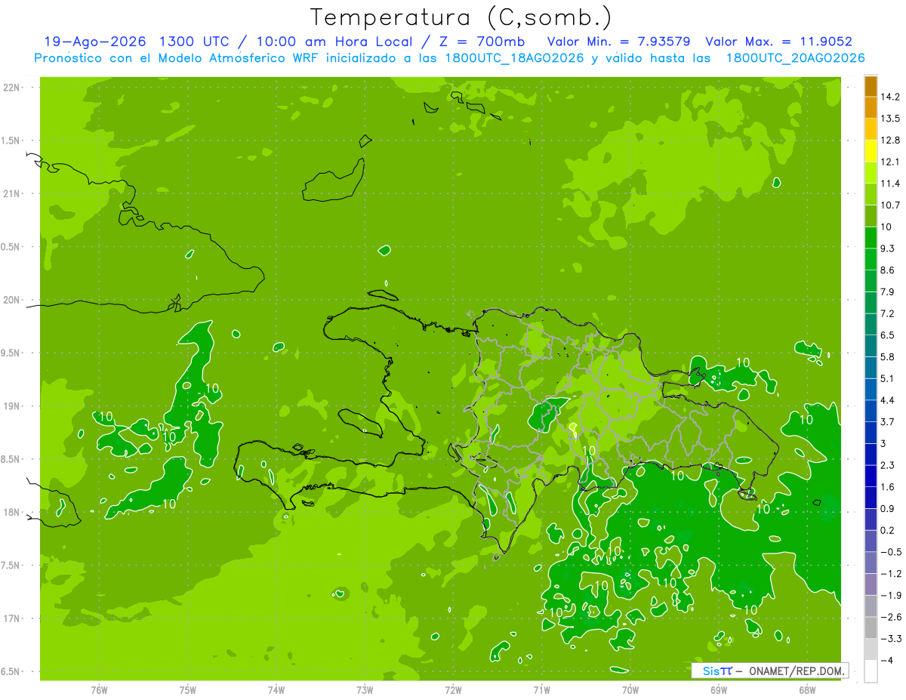Viewport: 906px width, 700px height.
Task: Pick the color swatch between 13.5 and 14.2
Action: point(871,107)
